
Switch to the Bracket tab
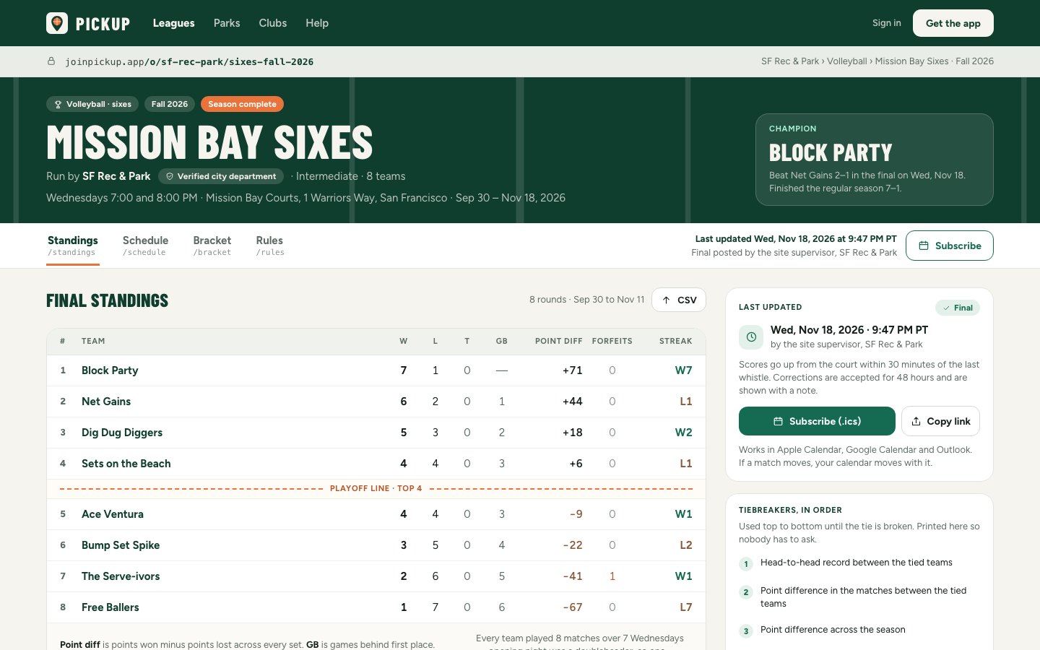[x=212, y=246]
